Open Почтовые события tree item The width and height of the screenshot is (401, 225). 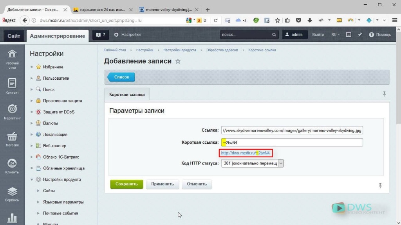pos(60,213)
